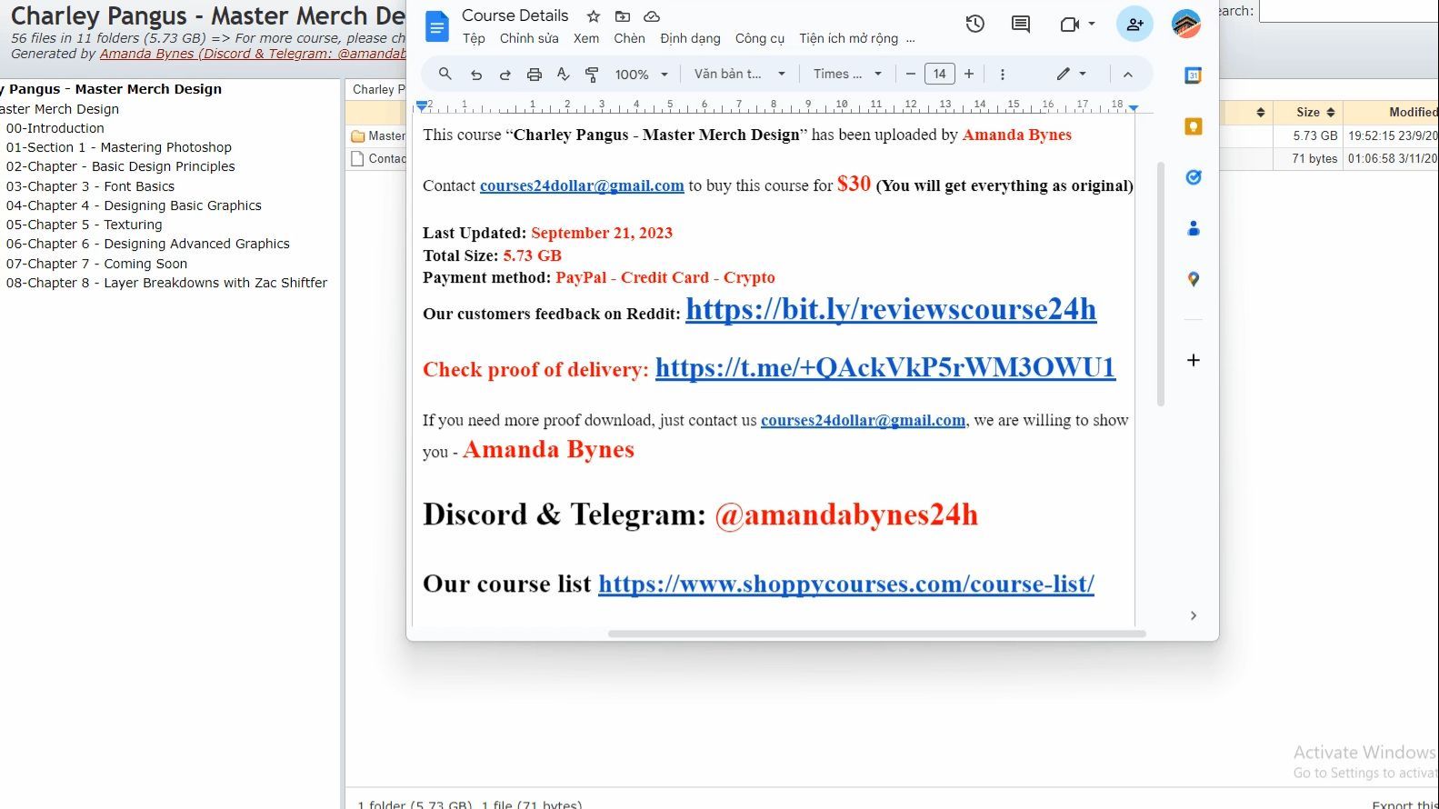Screen dimensions: 1439x809
Task: Select 08-Chapter 8 - Layer Breakdowns with Zac Shiftfer
Action: click(x=166, y=283)
